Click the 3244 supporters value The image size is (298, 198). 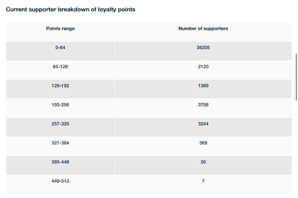tap(203, 124)
